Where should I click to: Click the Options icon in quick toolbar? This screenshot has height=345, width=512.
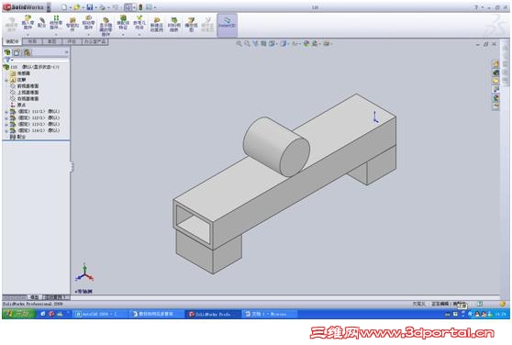click(149, 6)
